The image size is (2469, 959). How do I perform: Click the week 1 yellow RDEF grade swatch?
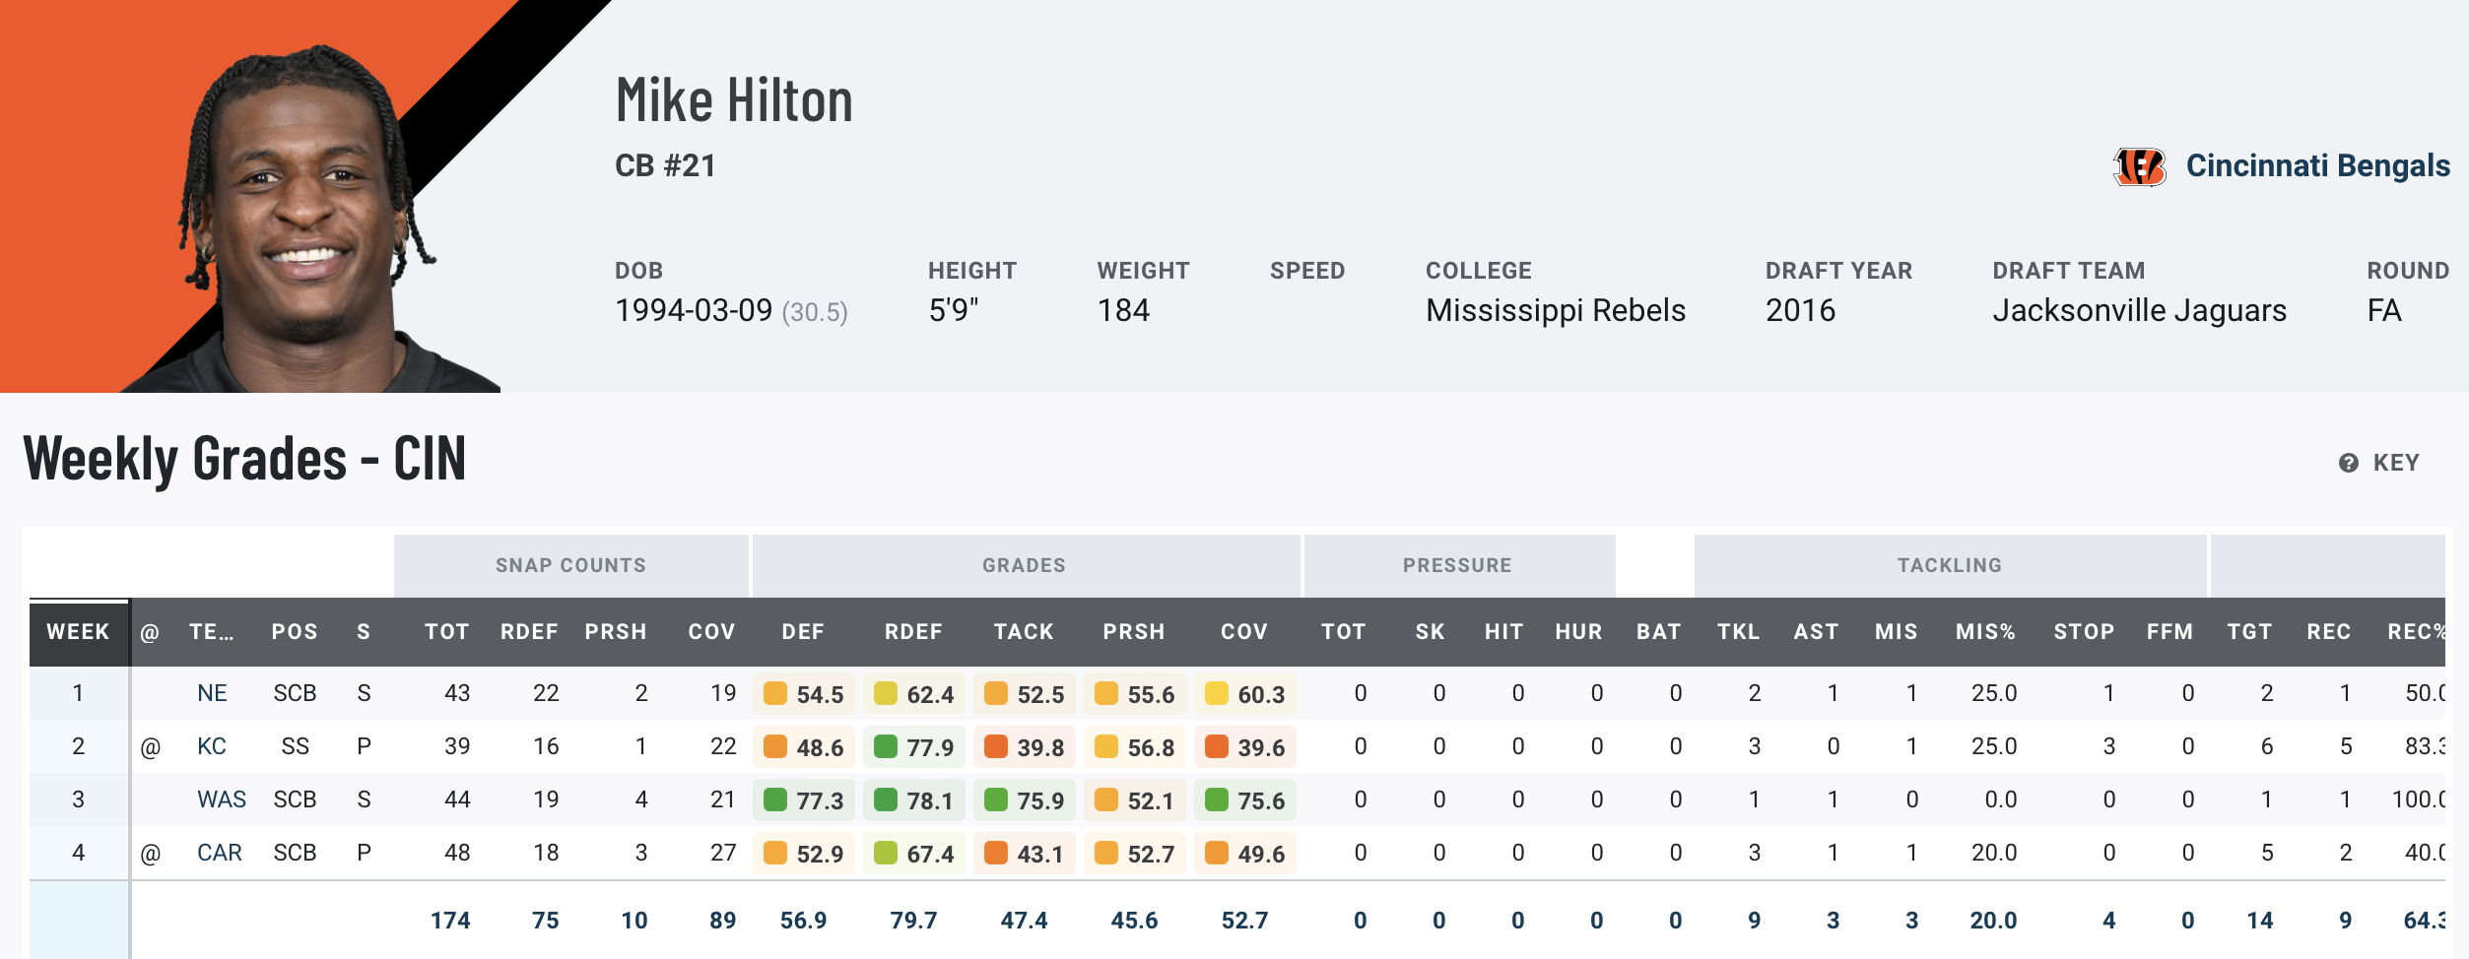tap(886, 693)
